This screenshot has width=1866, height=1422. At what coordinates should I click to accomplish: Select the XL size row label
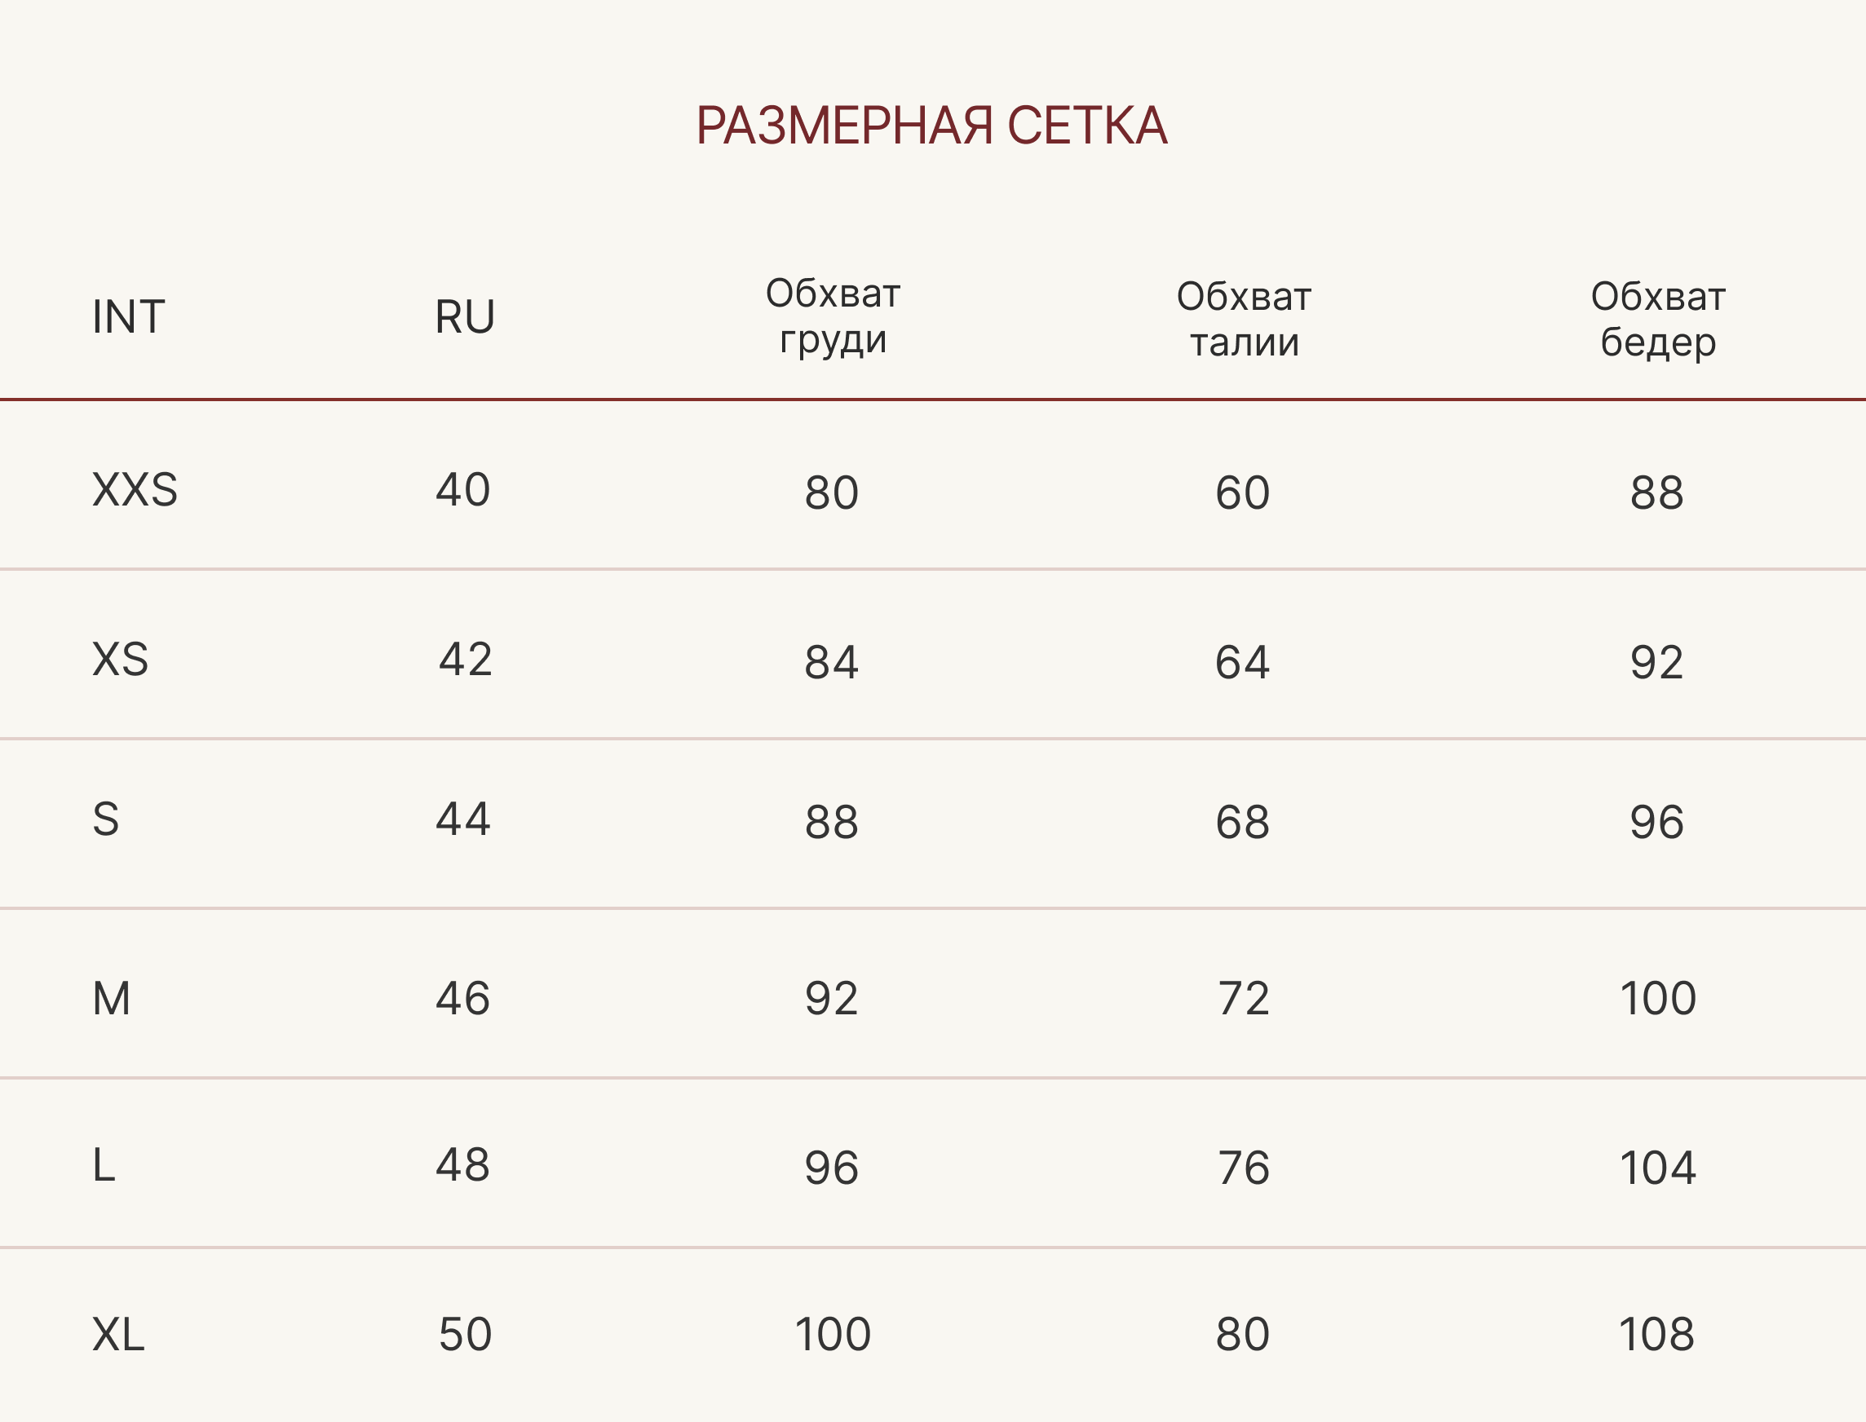point(118,1335)
